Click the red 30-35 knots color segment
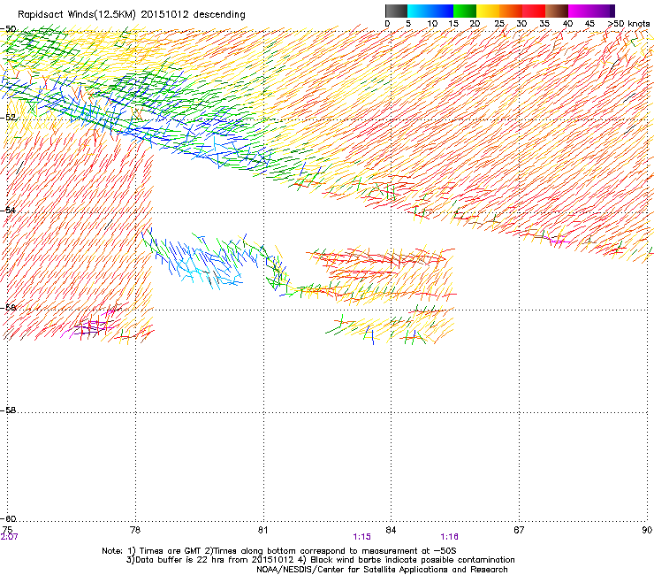Image resolution: width=654 pixels, height=575 pixels. click(x=534, y=11)
